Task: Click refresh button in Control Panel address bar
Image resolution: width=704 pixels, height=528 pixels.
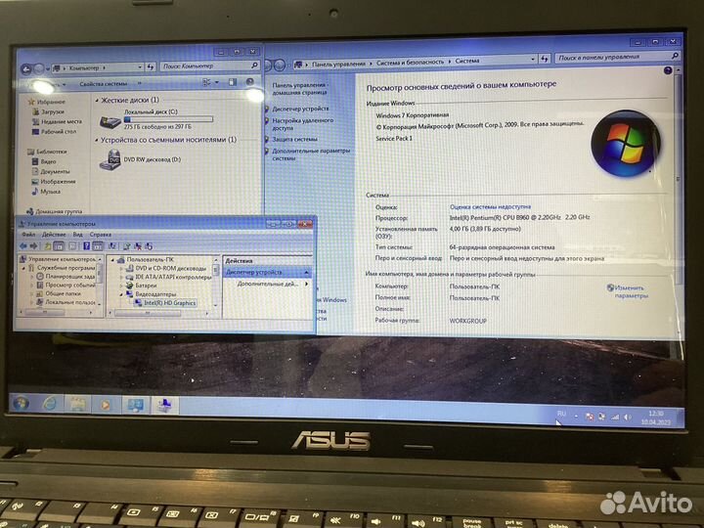Action: [x=545, y=59]
